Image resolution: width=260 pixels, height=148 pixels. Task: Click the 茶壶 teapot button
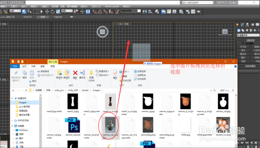[x=243, y=61]
